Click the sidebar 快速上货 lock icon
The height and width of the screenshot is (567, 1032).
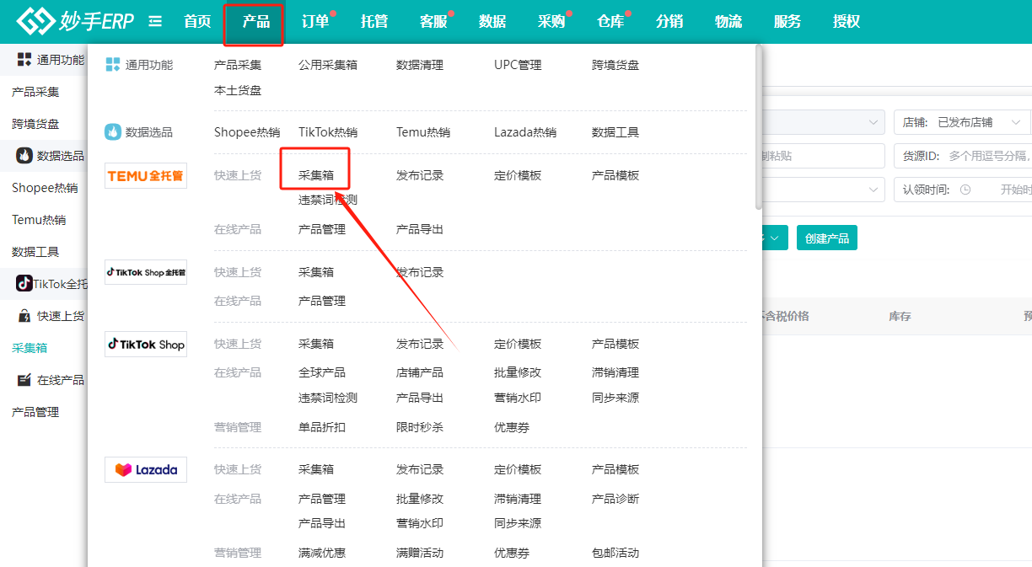click(24, 316)
